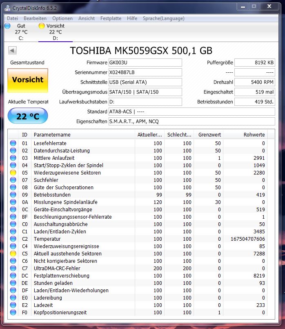Click the blue icon for Güte der Suchoperationen
285x329 pixels.
[13, 187]
